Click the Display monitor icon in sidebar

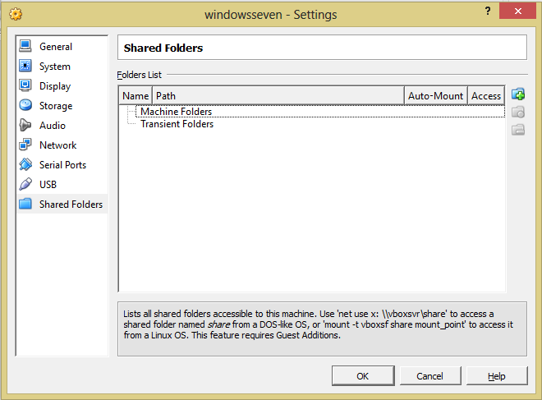click(25, 85)
